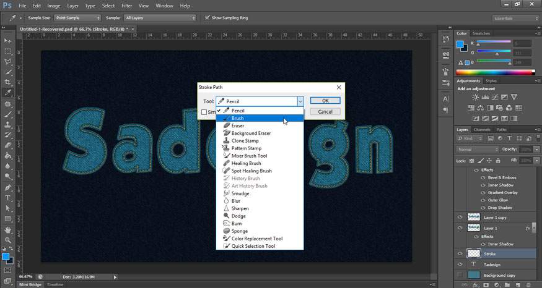Screen dimensions: 542x288
Task: Open the Character panel icon
Action: tap(445, 99)
